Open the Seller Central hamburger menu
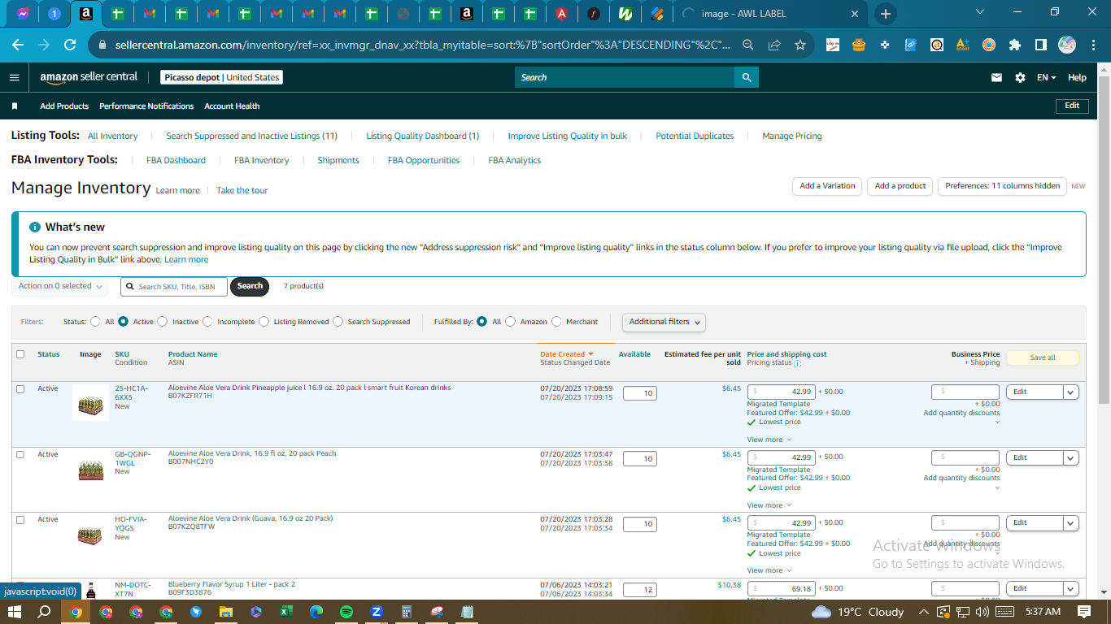 14,77
